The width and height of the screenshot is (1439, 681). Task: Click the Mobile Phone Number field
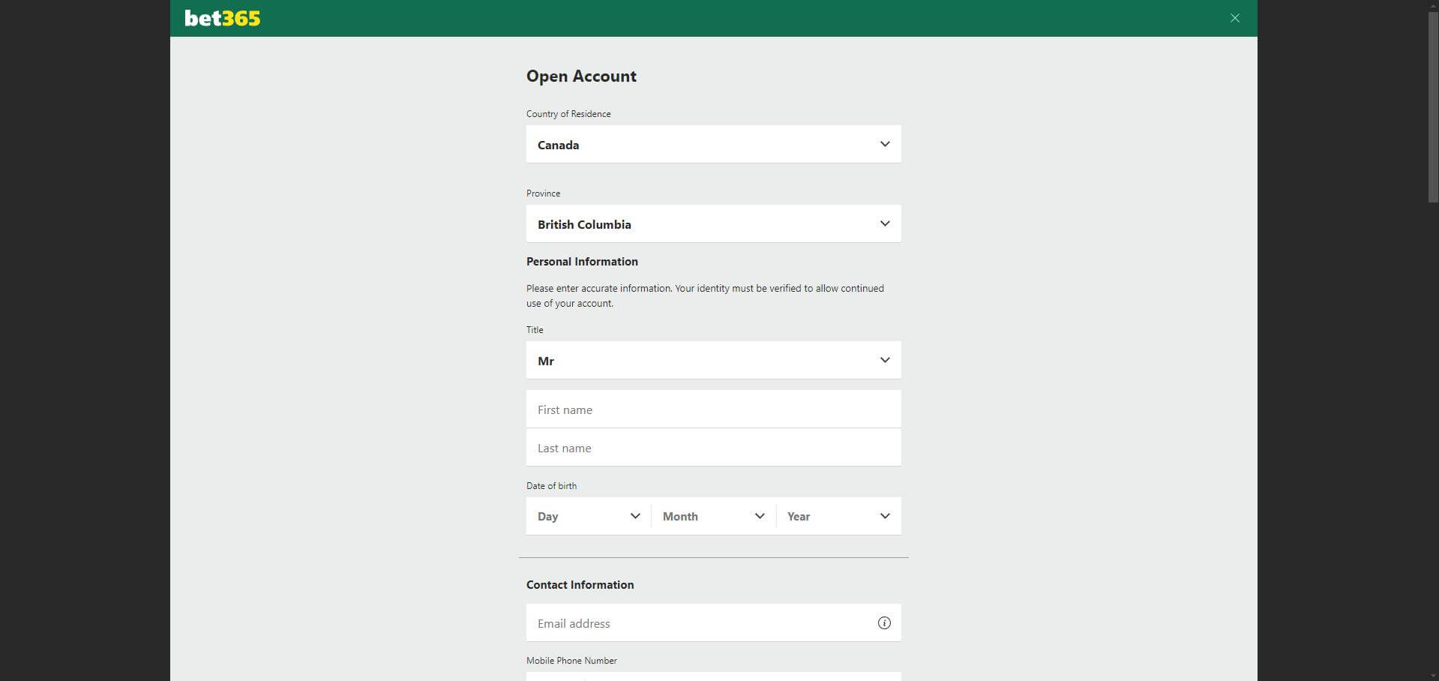point(712,677)
